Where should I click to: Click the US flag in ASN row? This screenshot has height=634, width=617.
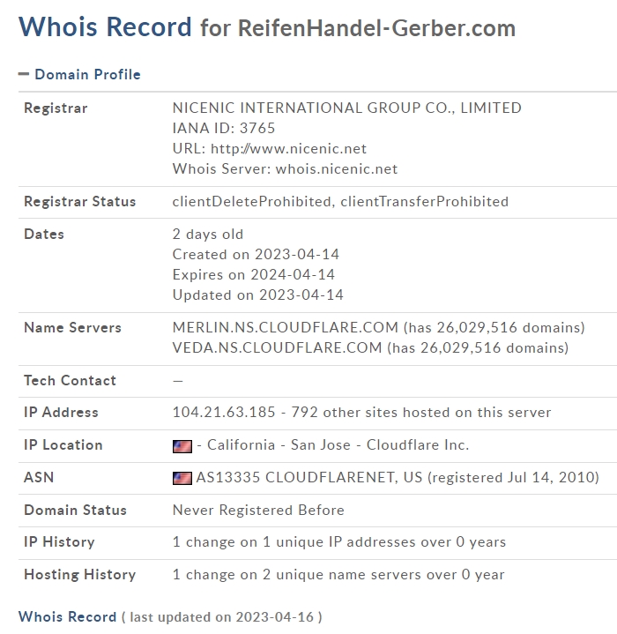pos(182,478)
